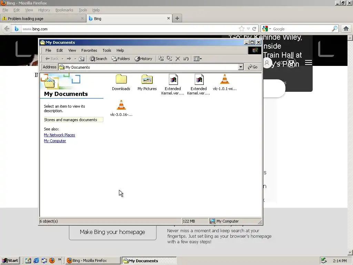Image resolution: width=353 pixels, height=265 pixels.
Task: Open the search engine selector dropdown
Action: [266, 29]
